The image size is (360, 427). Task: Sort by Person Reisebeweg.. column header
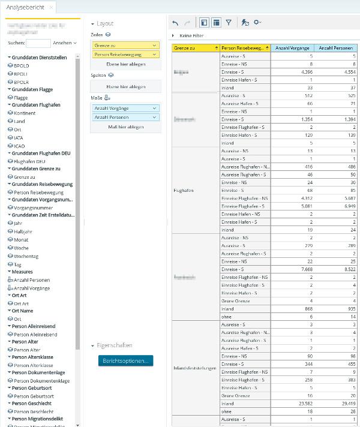point(245,48)
